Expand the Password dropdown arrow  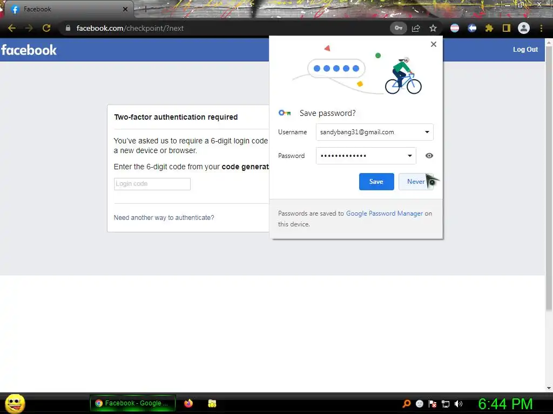click(410, 156)
